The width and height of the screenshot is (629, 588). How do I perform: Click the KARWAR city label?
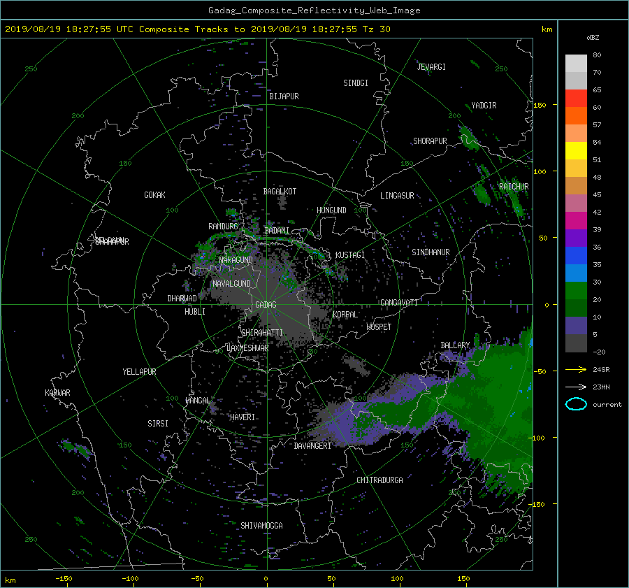(x=57, y=392)
